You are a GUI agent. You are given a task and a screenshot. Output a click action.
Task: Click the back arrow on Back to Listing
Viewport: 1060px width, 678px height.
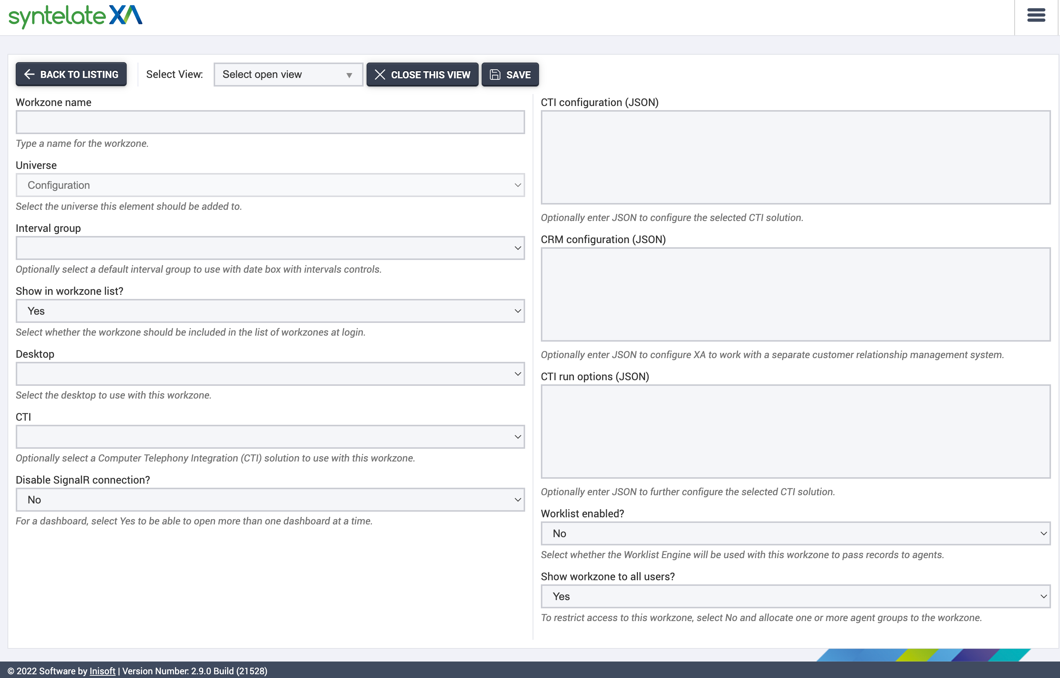pos(29,75)
